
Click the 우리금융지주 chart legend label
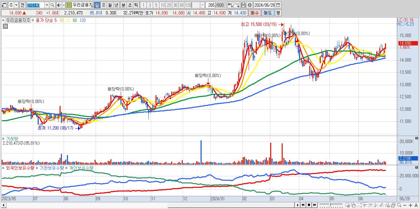click(x=18, y=20)
